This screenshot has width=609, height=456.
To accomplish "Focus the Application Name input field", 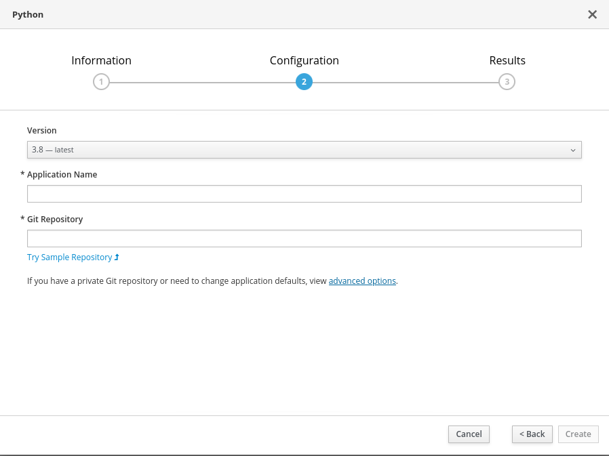I will [304, 194].
